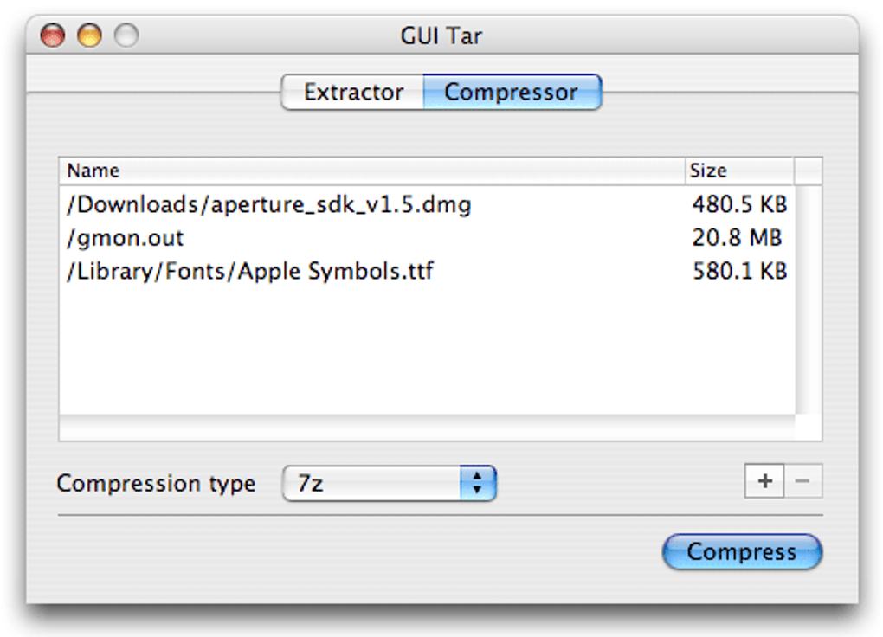Screen dimensions: 883x637
Task: Click the 480.5 KB size value
Action: pos(739,205)
